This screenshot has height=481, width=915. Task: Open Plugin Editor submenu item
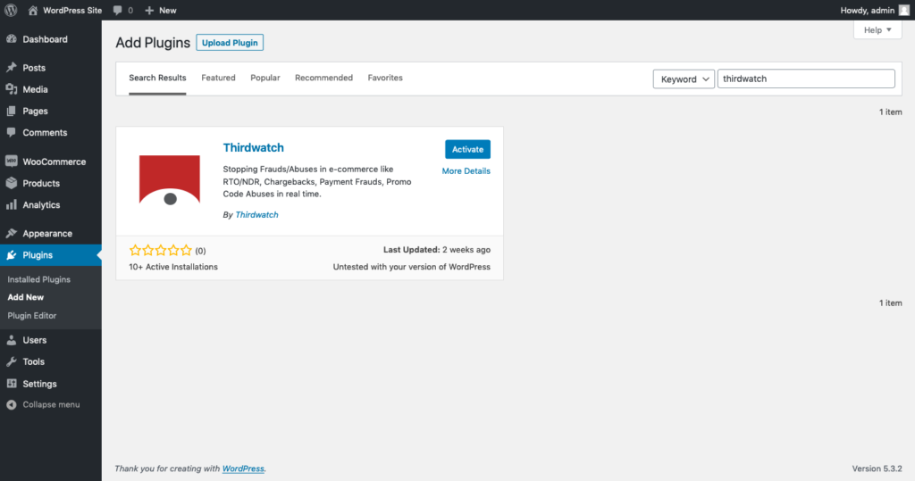click(x=32, y=315)
